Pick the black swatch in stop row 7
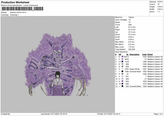This screenshot has height=116, width=164. click(x=122, y=71)
